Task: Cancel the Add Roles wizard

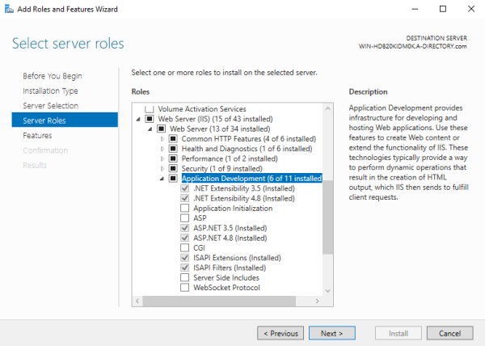Action: point(449,332)
